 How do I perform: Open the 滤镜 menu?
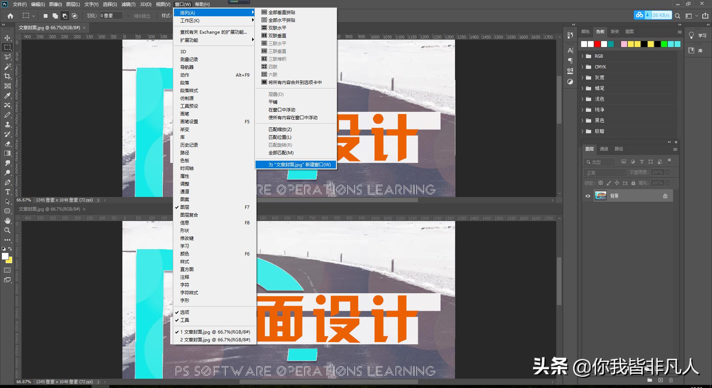click(x=128, y=4)
